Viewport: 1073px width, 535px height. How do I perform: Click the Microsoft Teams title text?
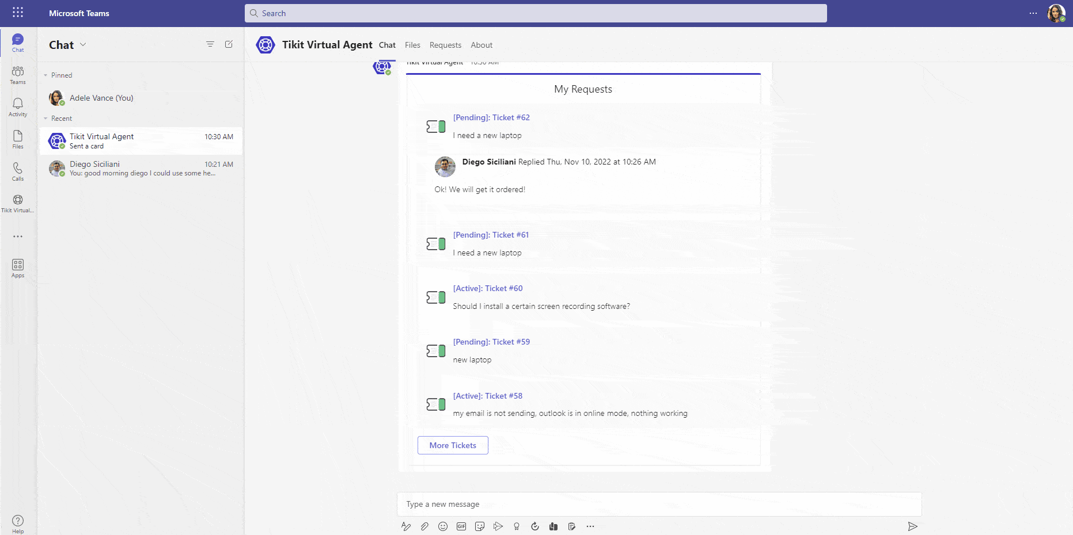point(79,13)
